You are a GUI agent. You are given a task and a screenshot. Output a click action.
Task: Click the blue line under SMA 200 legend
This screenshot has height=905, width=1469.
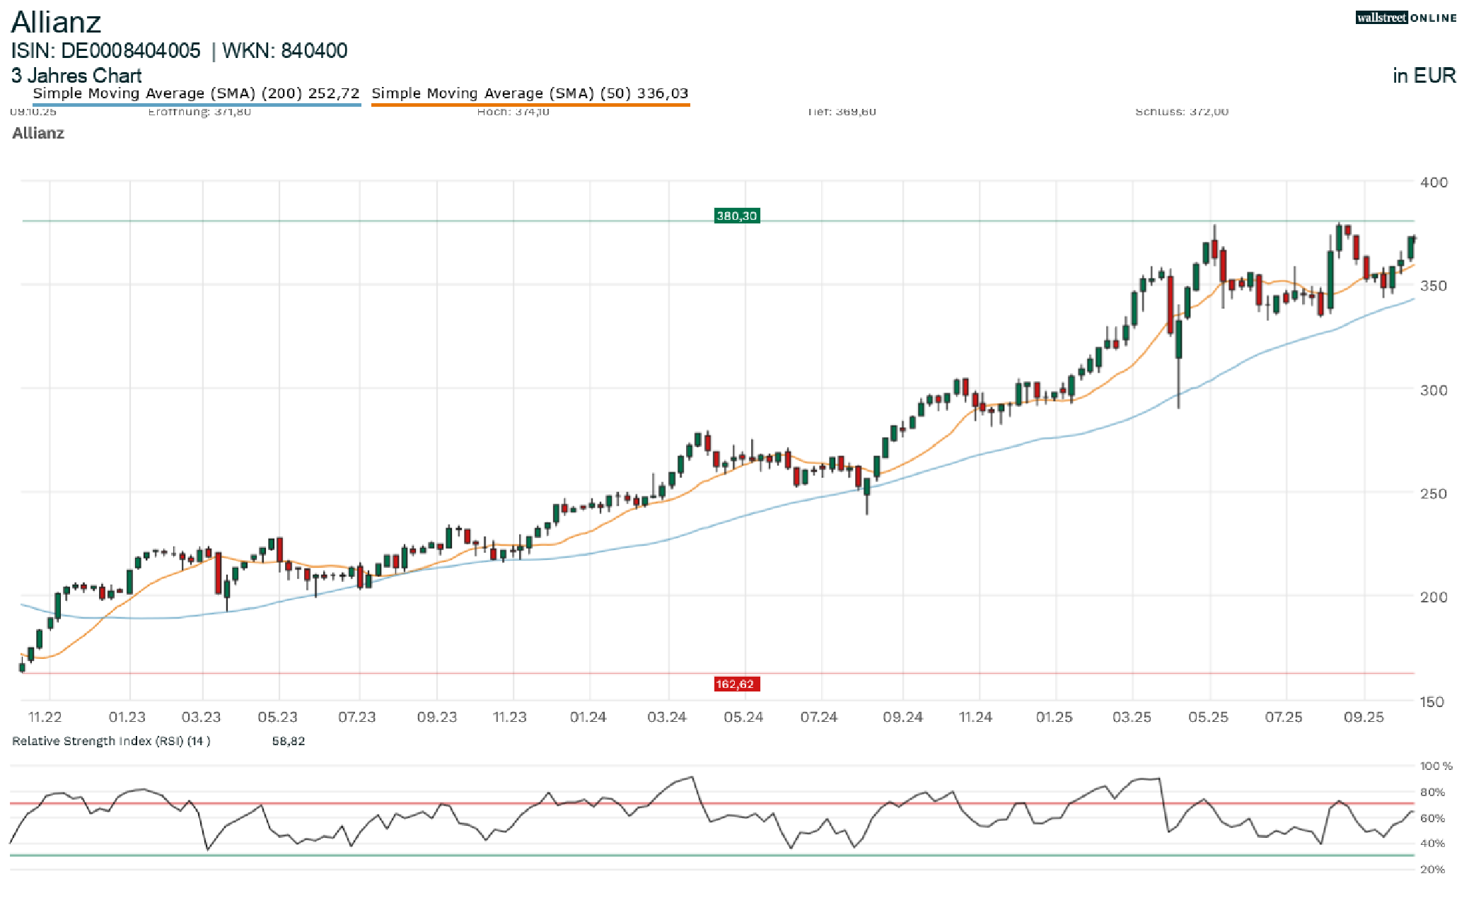196,105
